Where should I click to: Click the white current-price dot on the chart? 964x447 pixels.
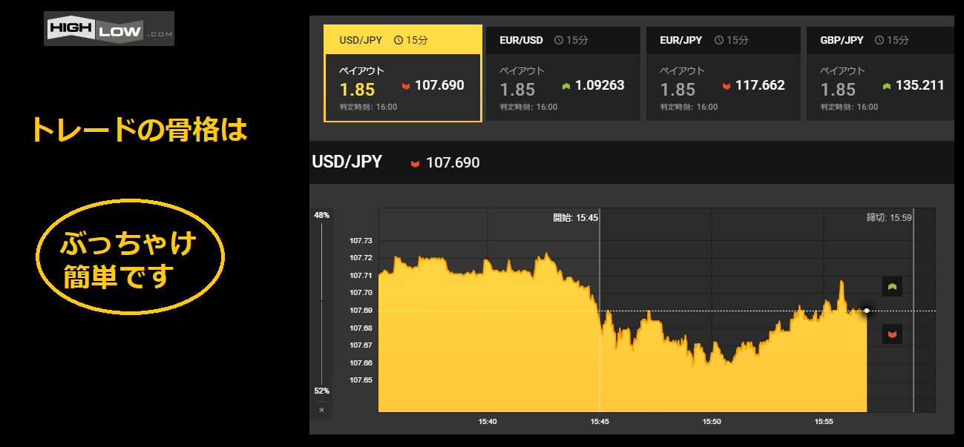pyautogui.click(x=867, y=311)
